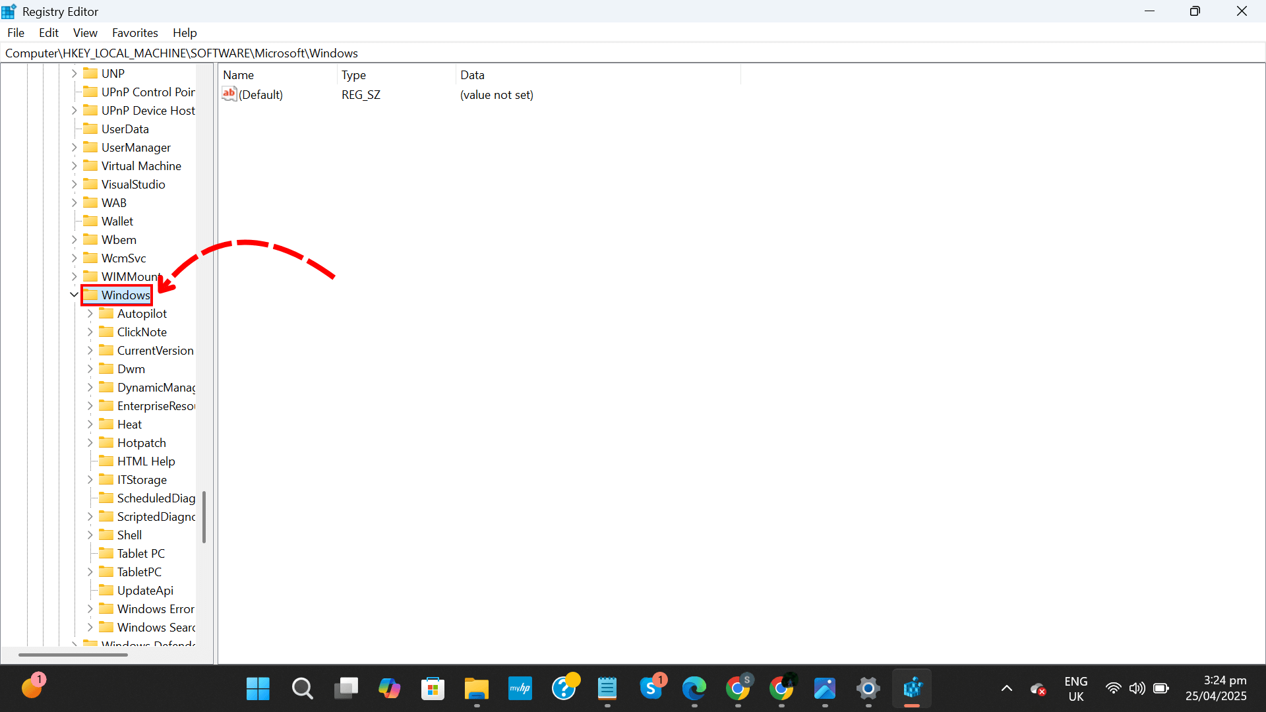Viewport: 1266px width, 712px height.
Task: Open File Explorer from the taskbar
Action: point(477,688)
